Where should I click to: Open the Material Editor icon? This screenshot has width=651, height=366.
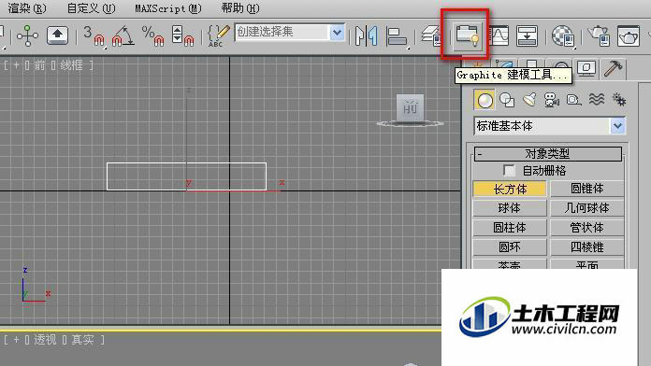(563, 35)
